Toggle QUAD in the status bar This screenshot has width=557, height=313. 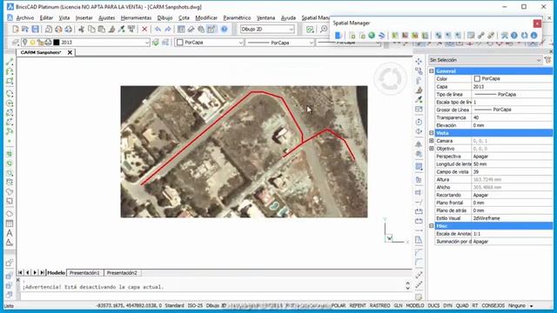click(462, 305)
